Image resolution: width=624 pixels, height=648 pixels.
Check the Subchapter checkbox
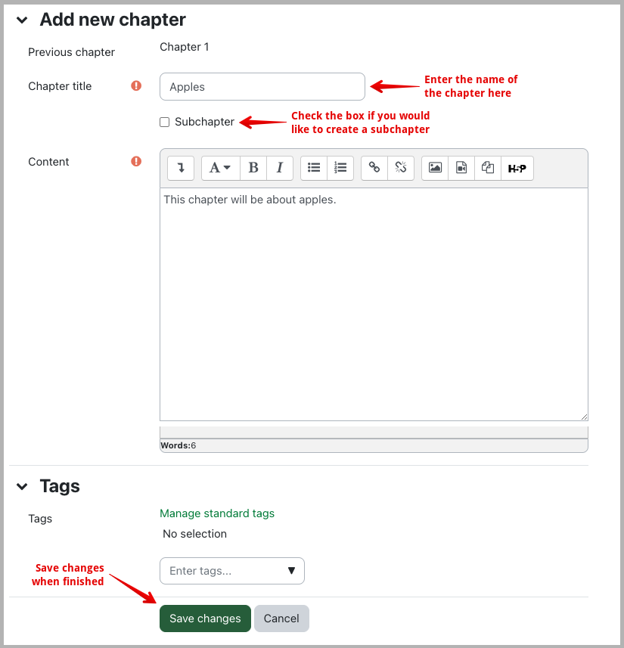click(165, 122)
